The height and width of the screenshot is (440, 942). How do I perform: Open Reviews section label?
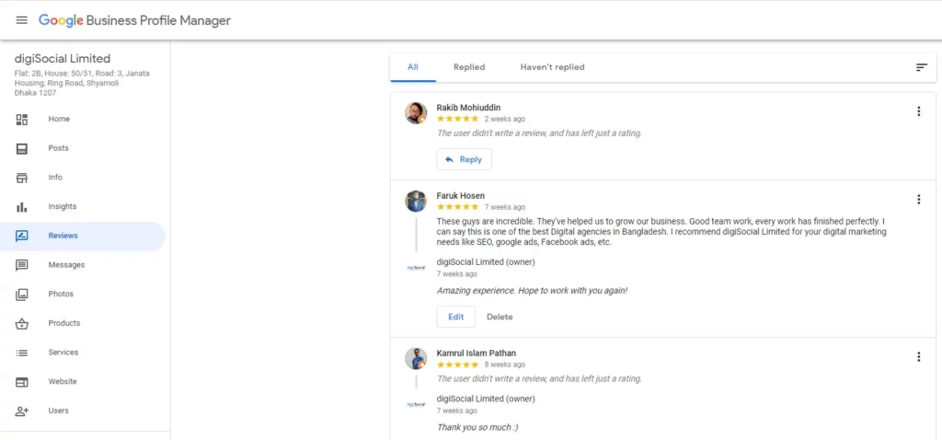pyautogui.click(x=63, y=237)
